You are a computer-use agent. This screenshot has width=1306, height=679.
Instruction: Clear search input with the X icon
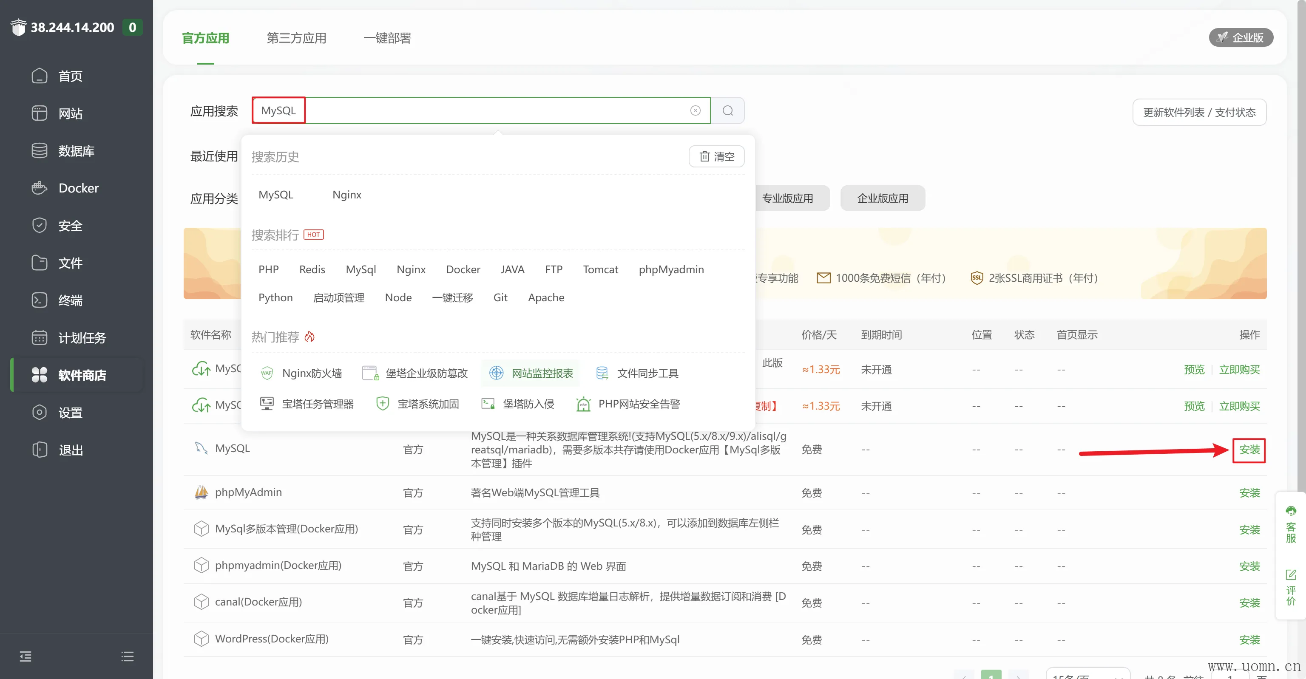(695, 110)
